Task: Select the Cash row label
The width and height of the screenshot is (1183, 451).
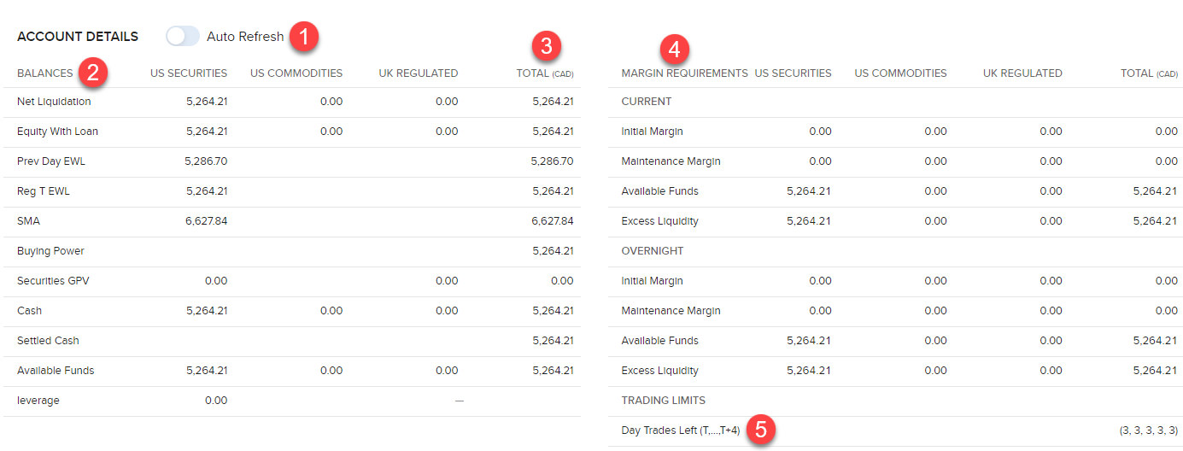Action: [29, 311]
